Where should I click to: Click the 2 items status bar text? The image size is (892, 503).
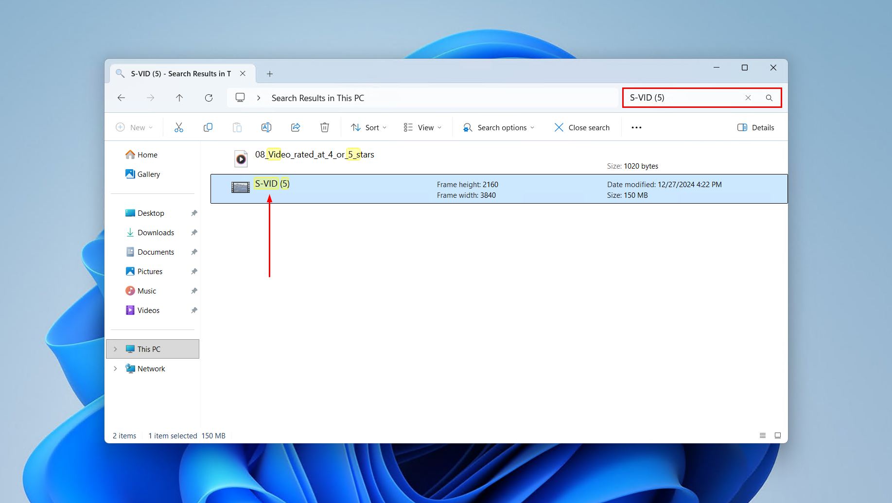coord(124,435)
